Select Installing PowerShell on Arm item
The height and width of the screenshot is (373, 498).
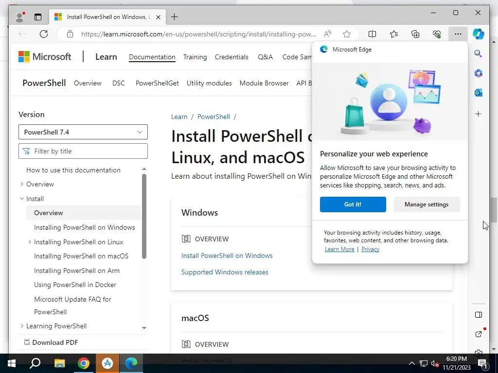77,271
